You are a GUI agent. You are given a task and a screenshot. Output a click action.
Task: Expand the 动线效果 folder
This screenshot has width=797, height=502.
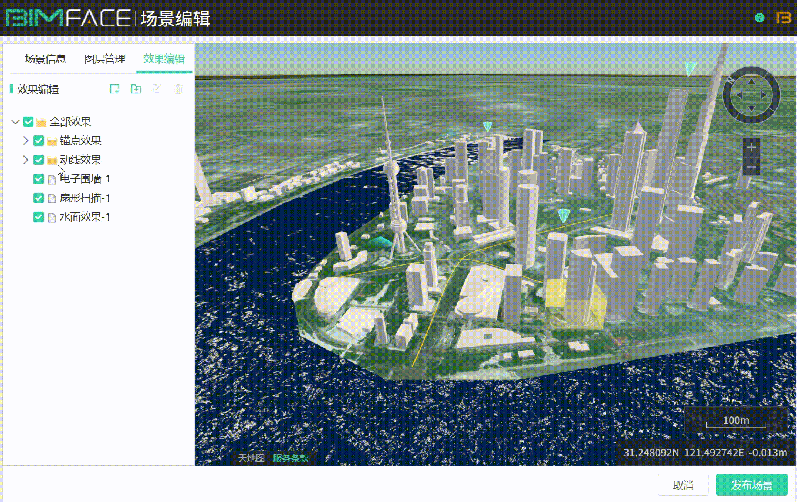[x=25, y=160]
